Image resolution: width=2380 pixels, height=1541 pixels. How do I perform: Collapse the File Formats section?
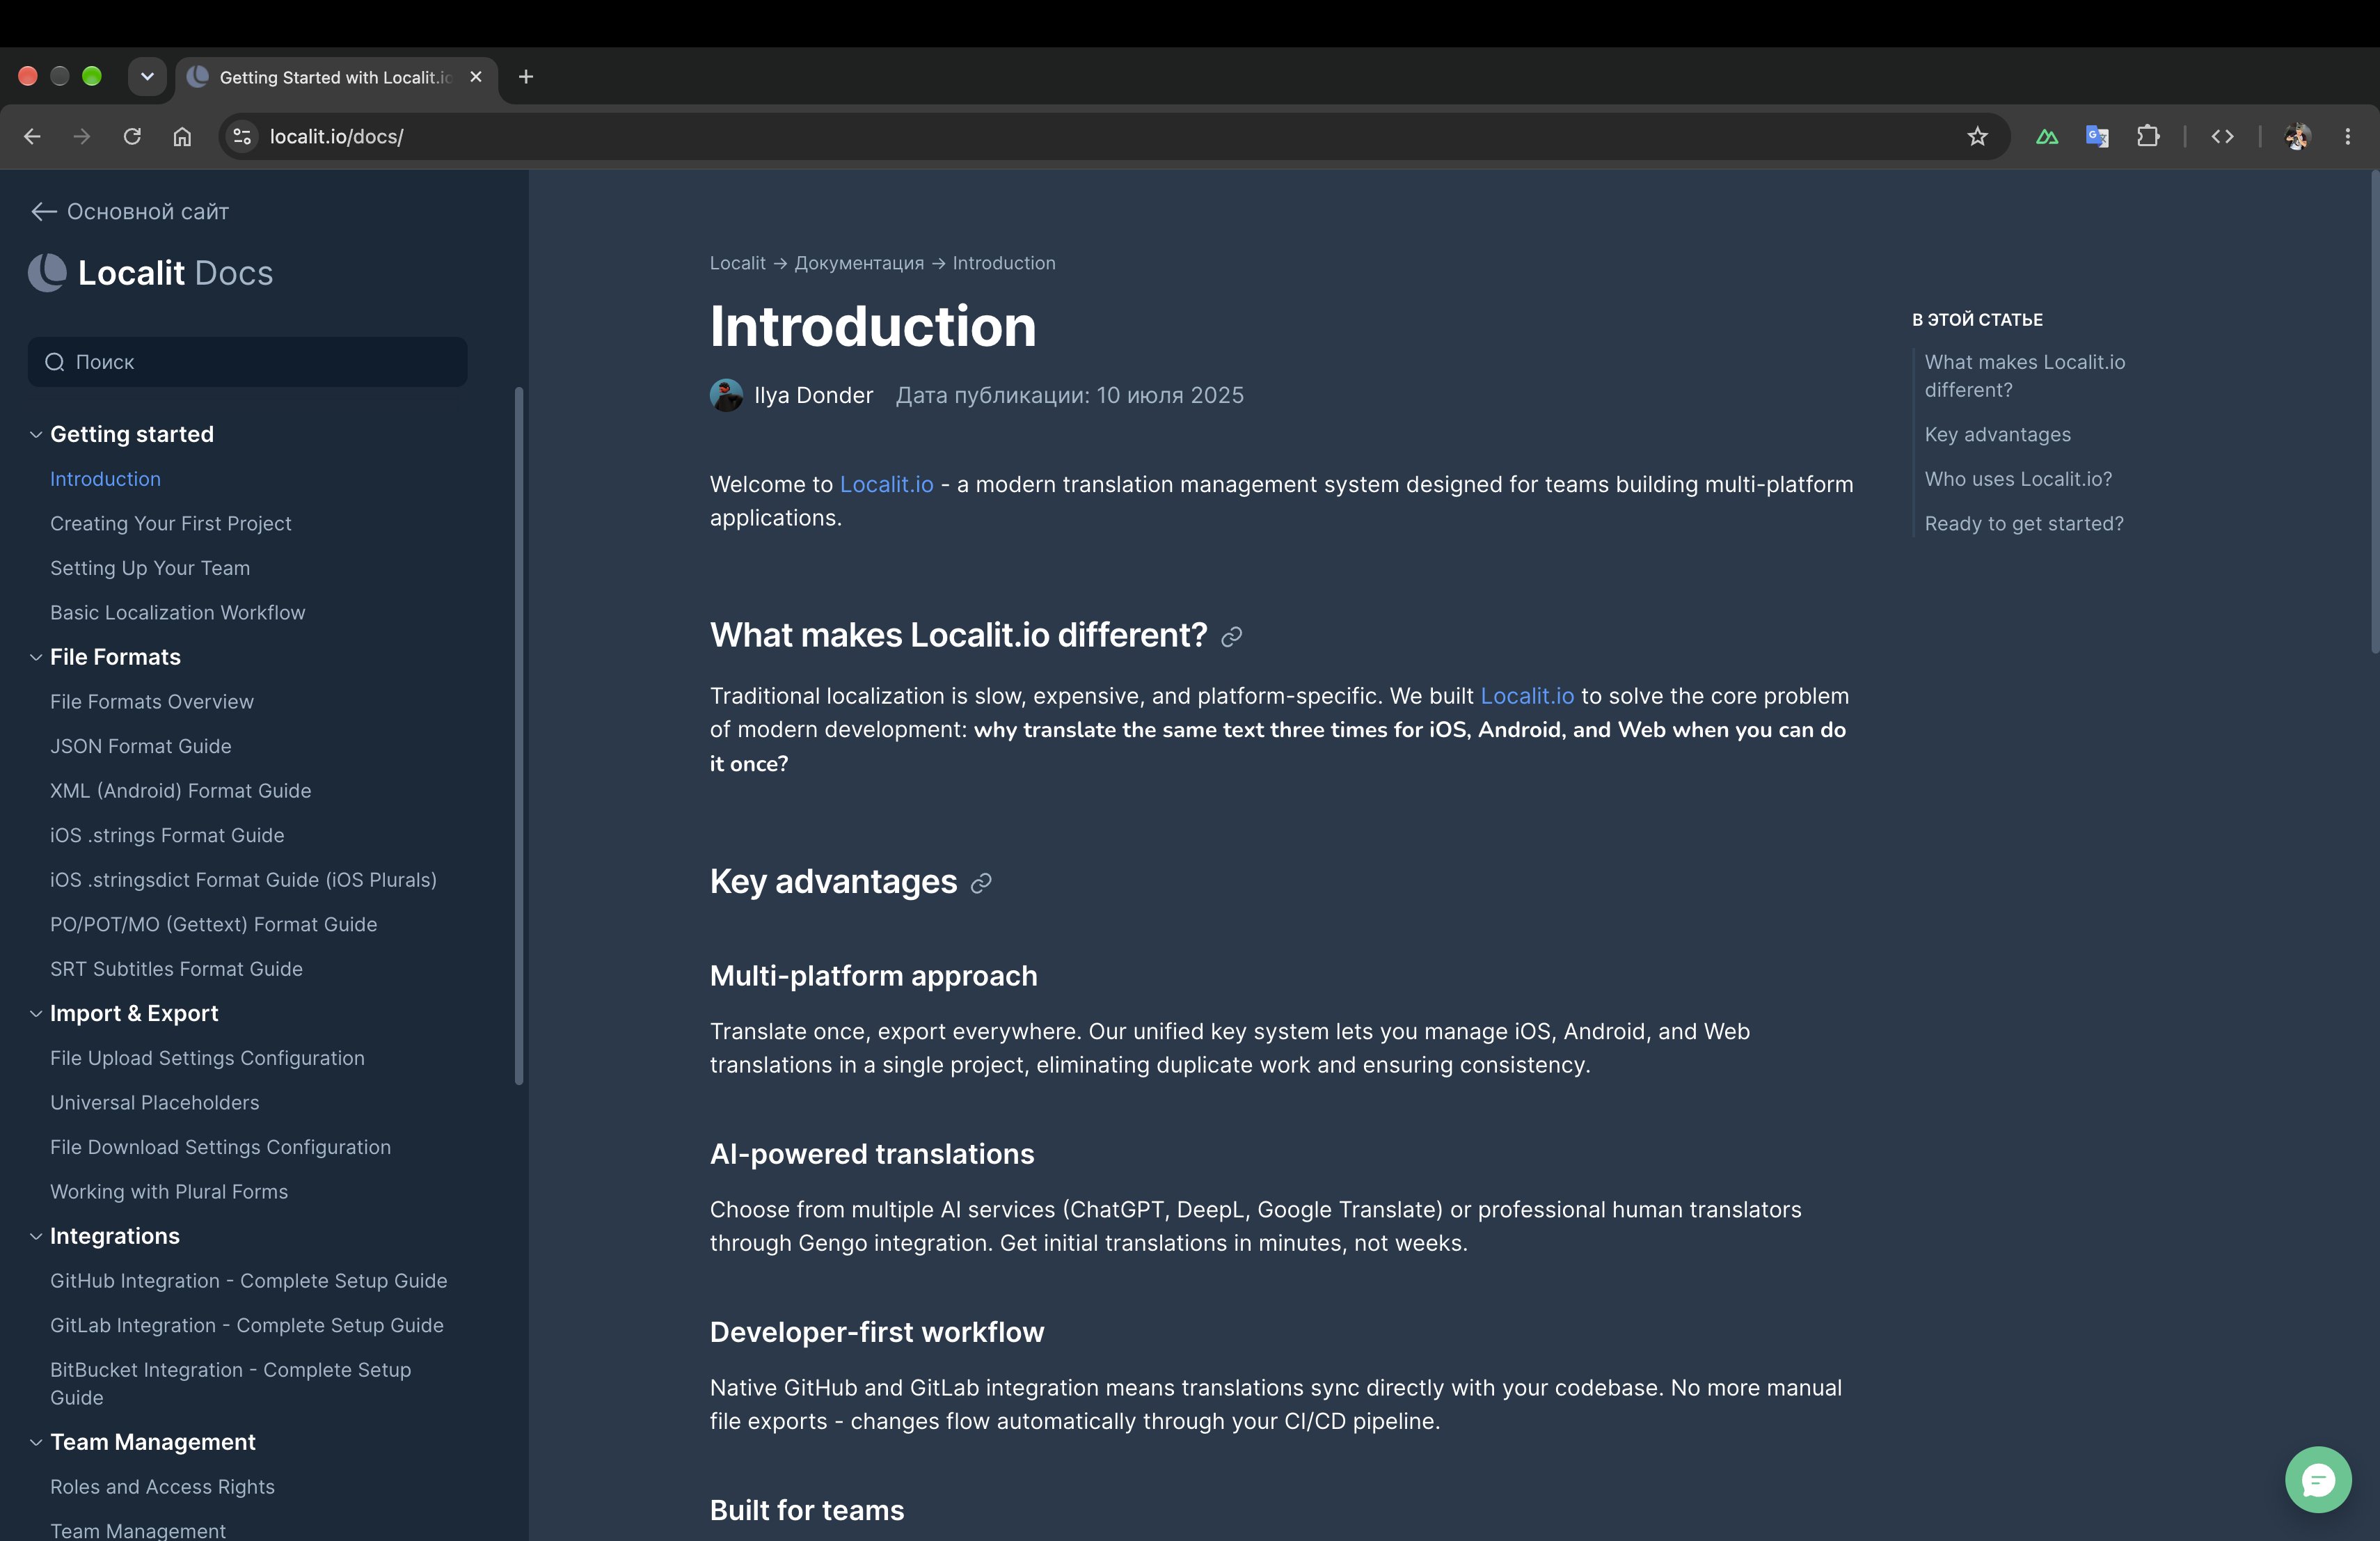click(x=36, y=658)
